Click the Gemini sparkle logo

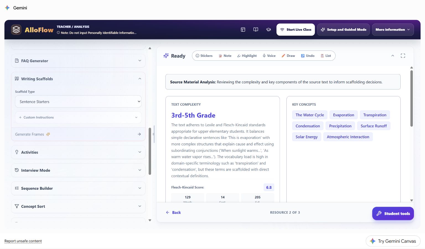click(x=7, y=8)
